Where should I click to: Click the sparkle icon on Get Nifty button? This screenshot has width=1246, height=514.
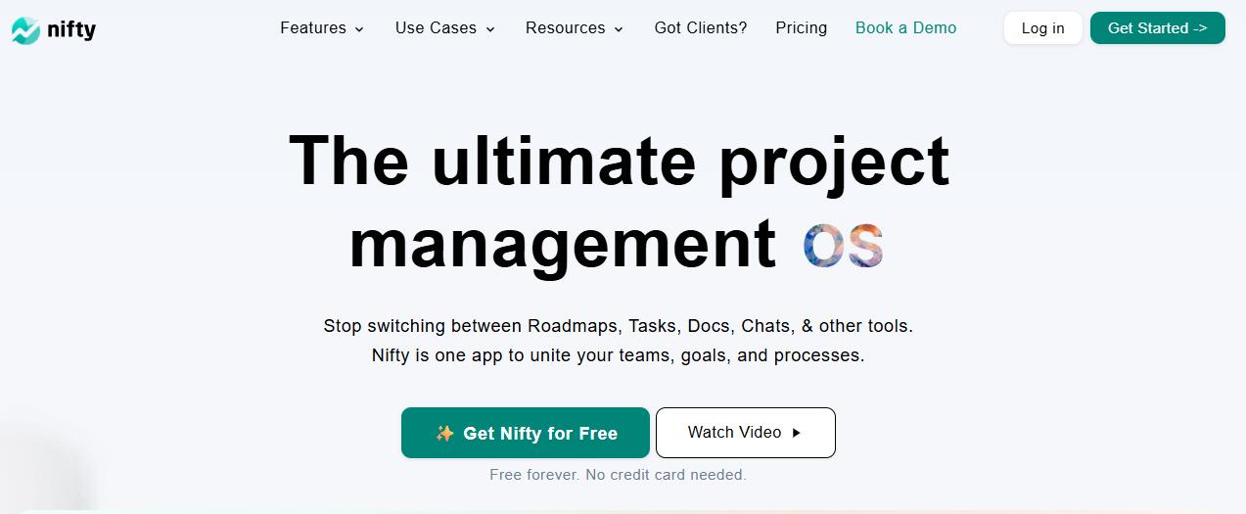point(444,433)
